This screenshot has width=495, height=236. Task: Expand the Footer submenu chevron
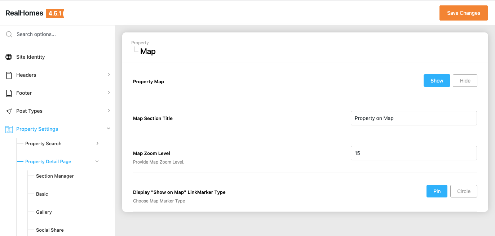(x=109, y=93)
